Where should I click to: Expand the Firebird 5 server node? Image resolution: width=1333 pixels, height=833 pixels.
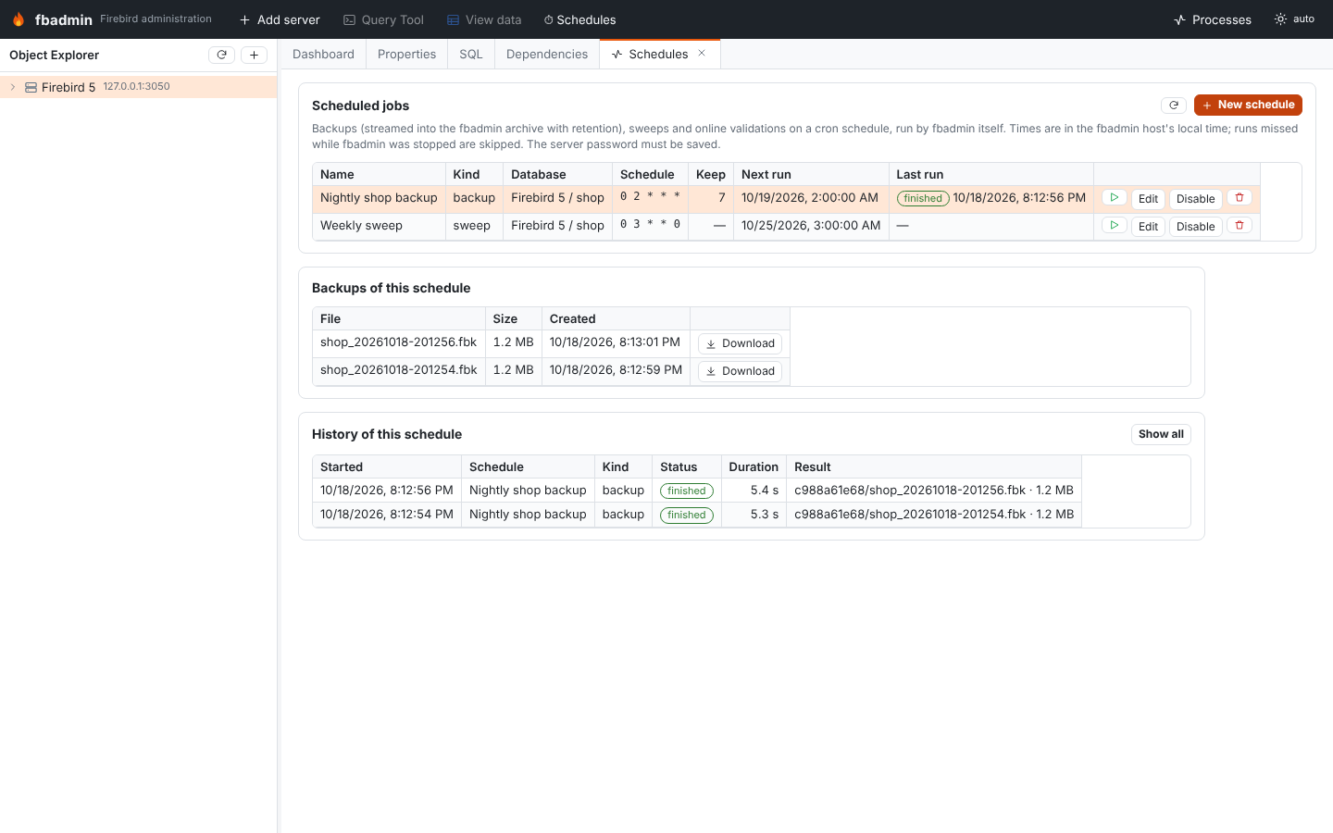[13, 87]
